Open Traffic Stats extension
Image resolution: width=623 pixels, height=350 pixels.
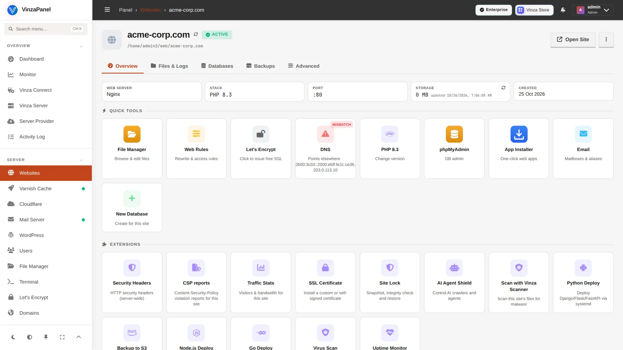coord(261,282)
